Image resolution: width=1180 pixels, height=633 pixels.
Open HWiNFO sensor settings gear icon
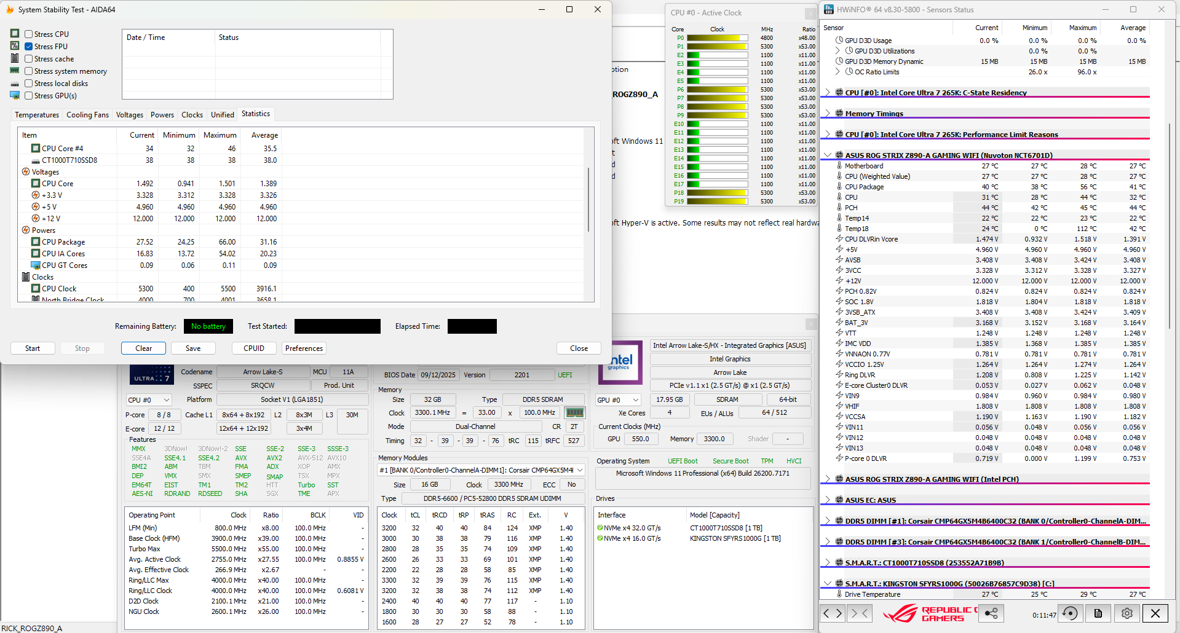(1127, 613)
